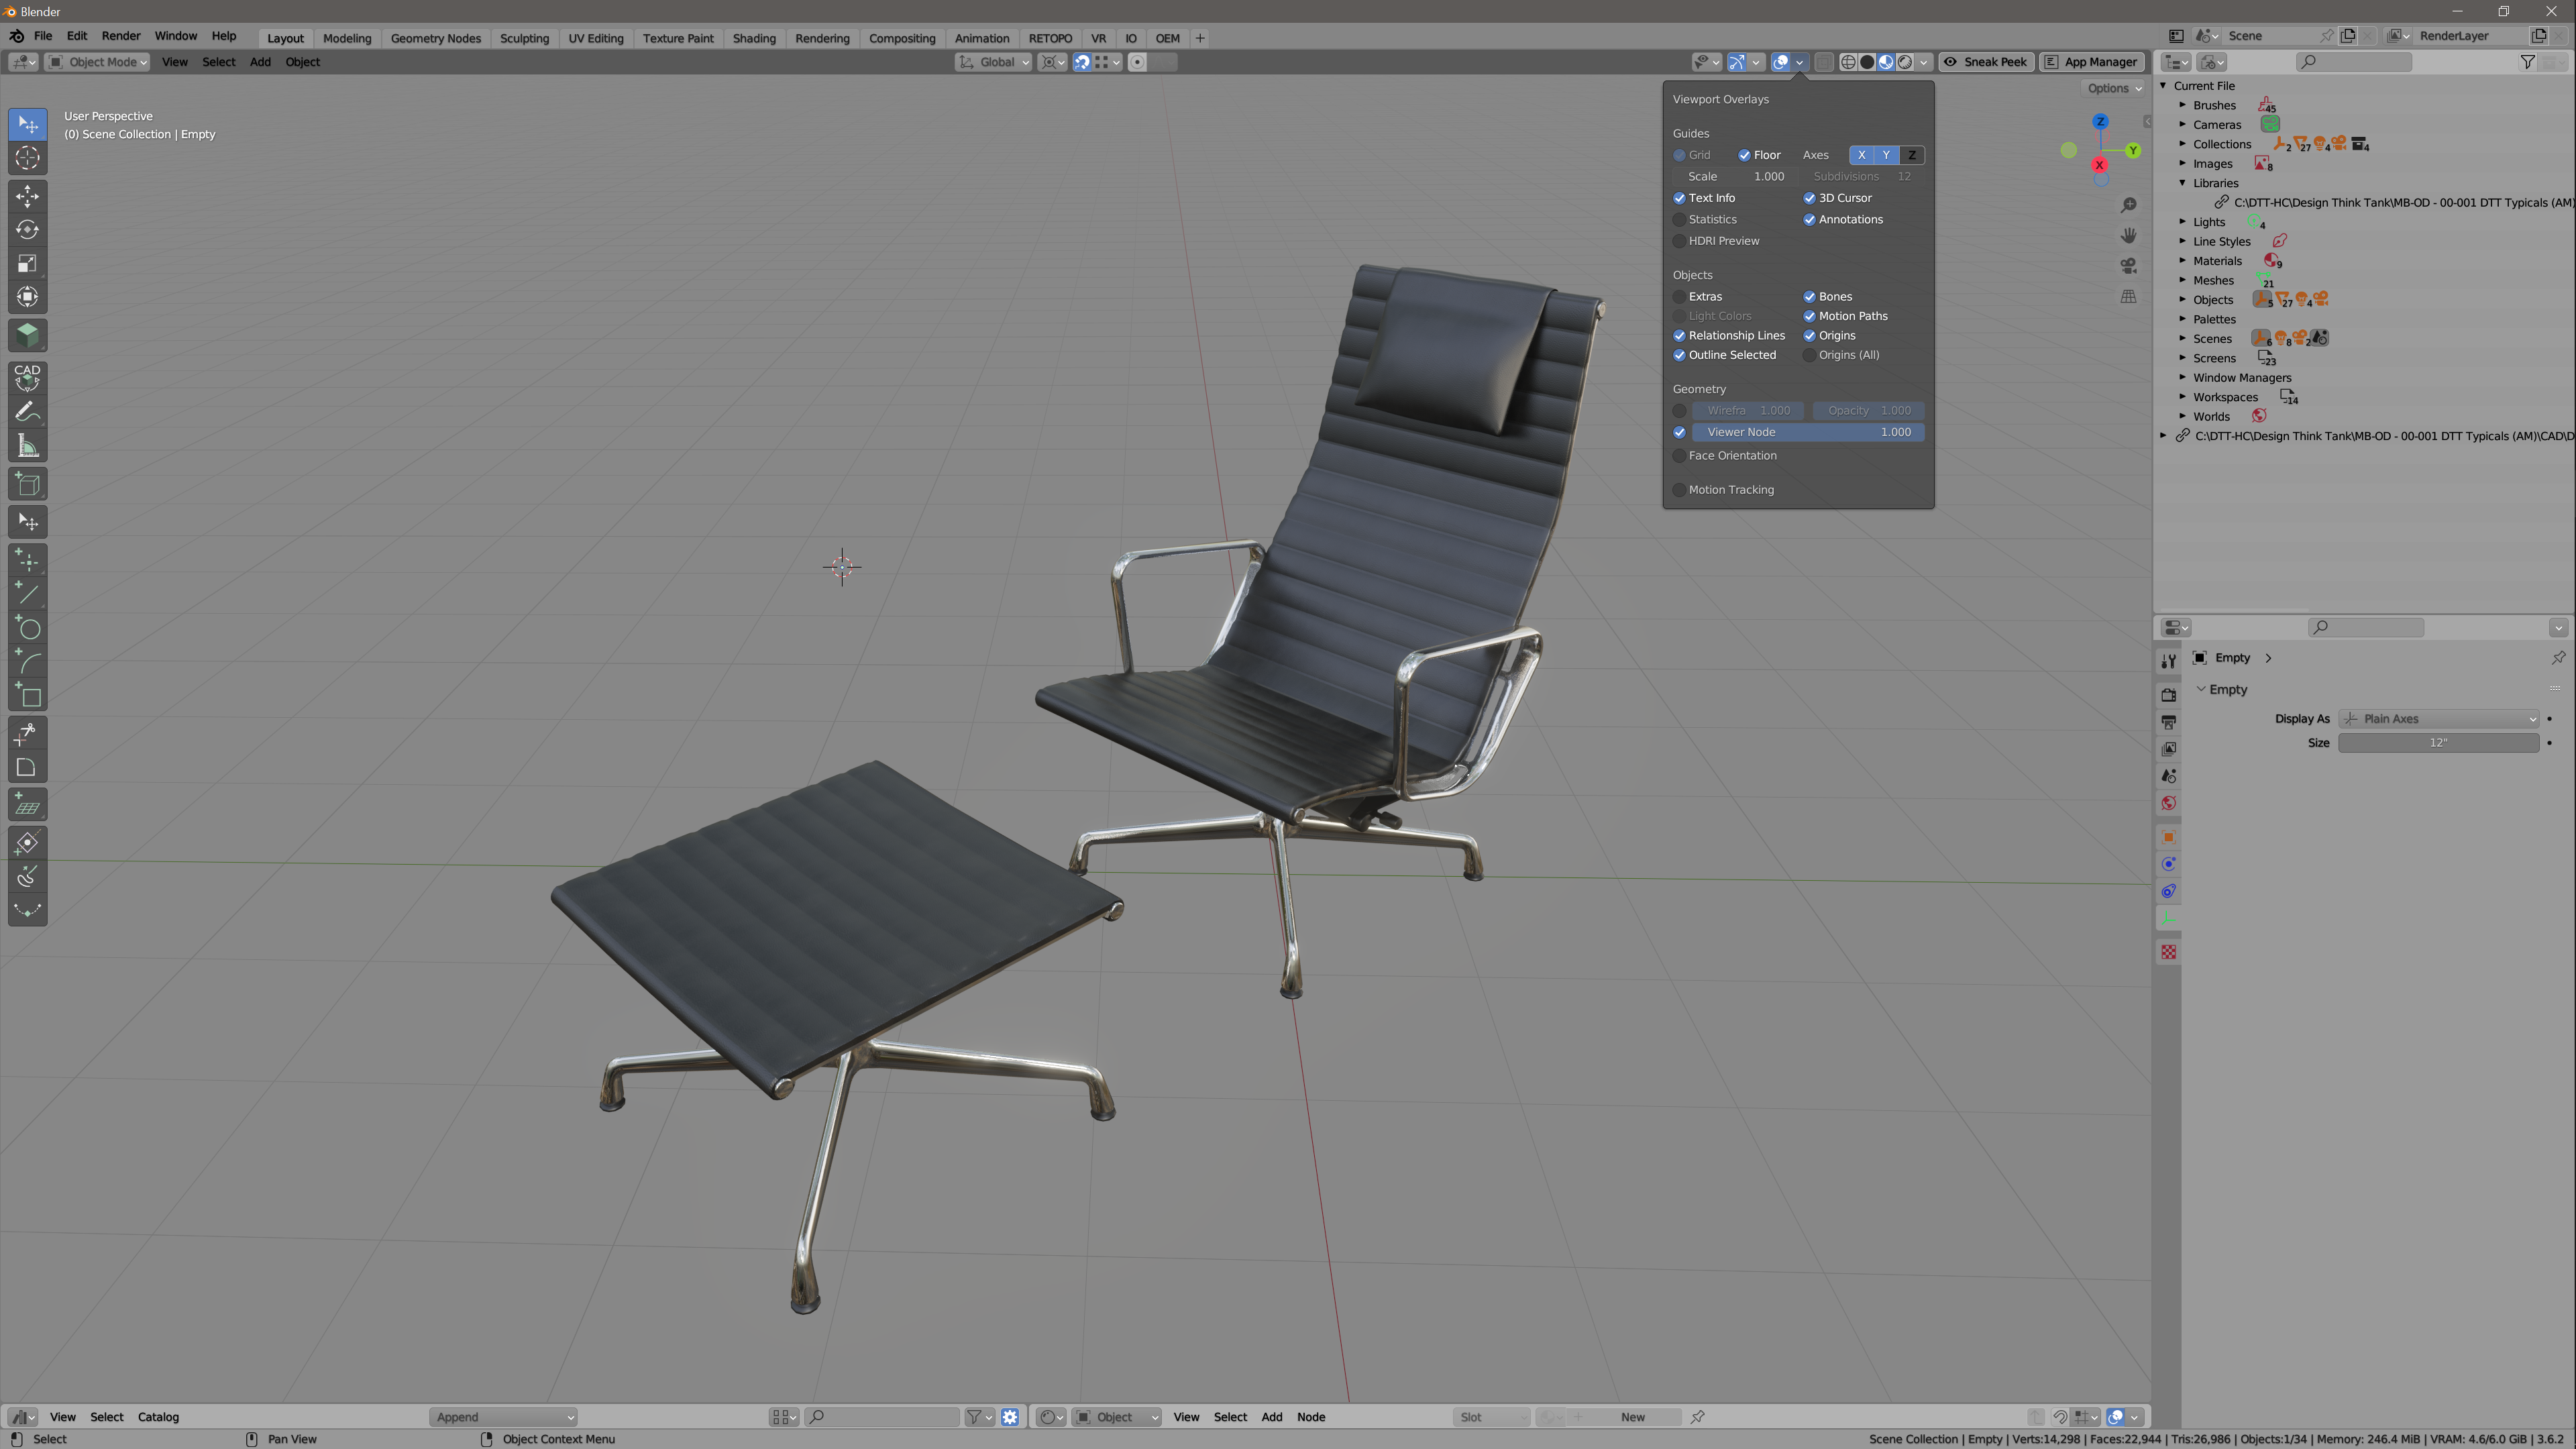Click the App Manager button
Image resolution: width=2576 pixels, height=1449 pixels.
[x=2091, y=62]
